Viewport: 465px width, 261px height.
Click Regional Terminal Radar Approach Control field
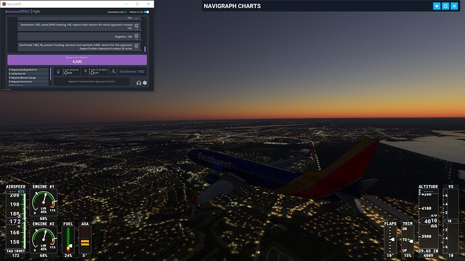(x=92, y=81)
